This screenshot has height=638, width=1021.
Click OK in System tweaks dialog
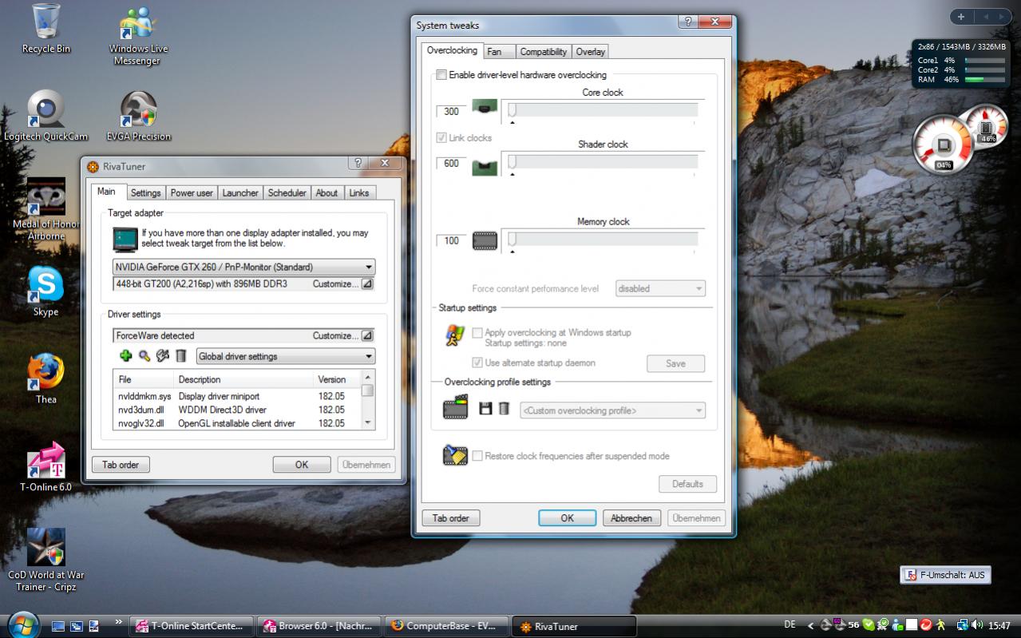[568, 517]
